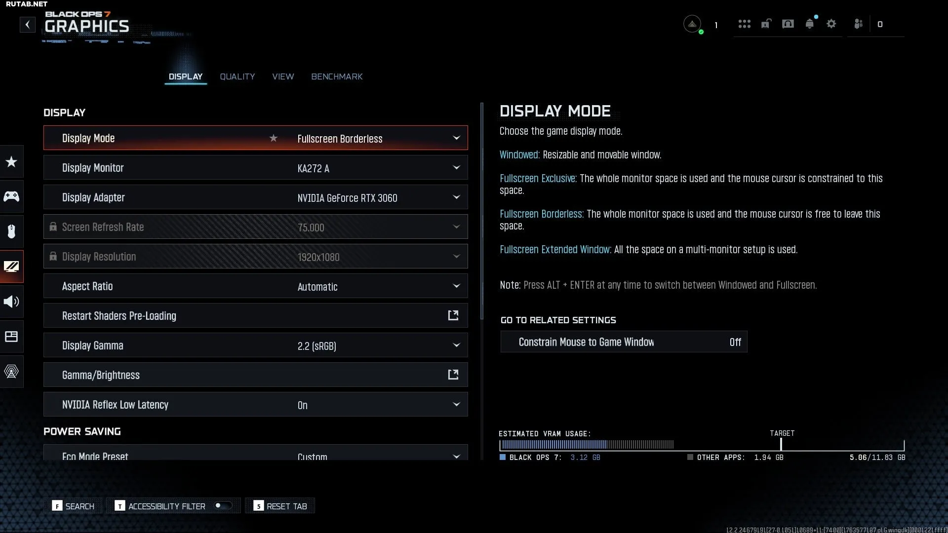Open mouse settings sidebar icon

click(11, 231)
